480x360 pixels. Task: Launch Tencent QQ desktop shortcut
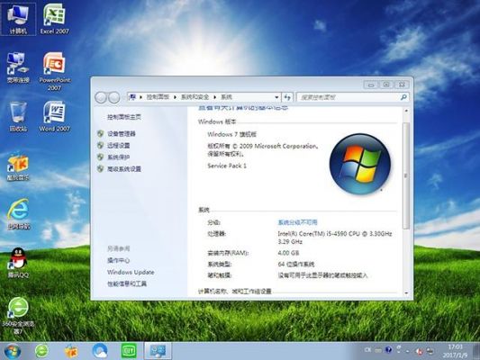[x=18, y=263]
